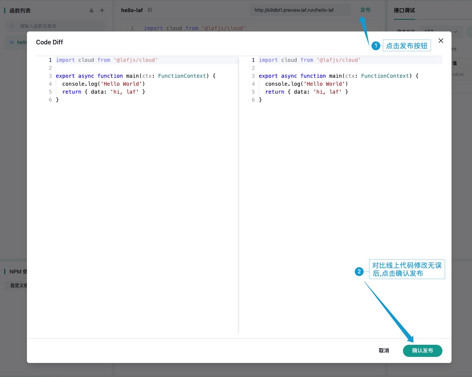Click the 发布 publish link in header

pos(365,10)
